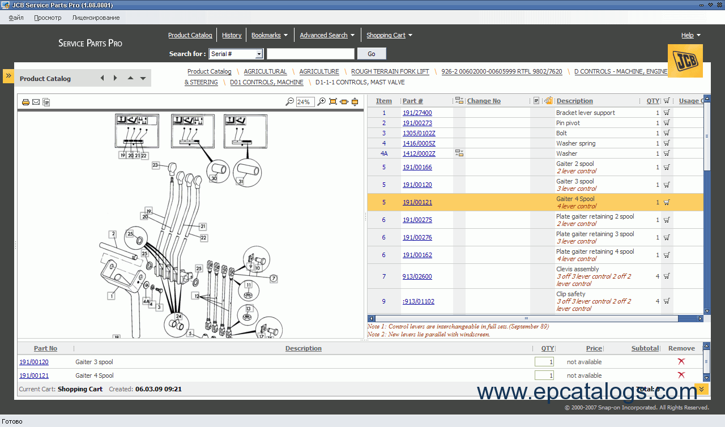
Task: Add Washer spring to cart
Action: 667,143
